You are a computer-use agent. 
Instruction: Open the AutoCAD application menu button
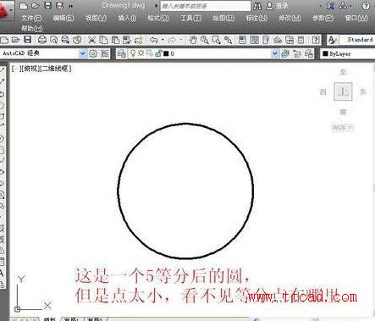(6, 11)
